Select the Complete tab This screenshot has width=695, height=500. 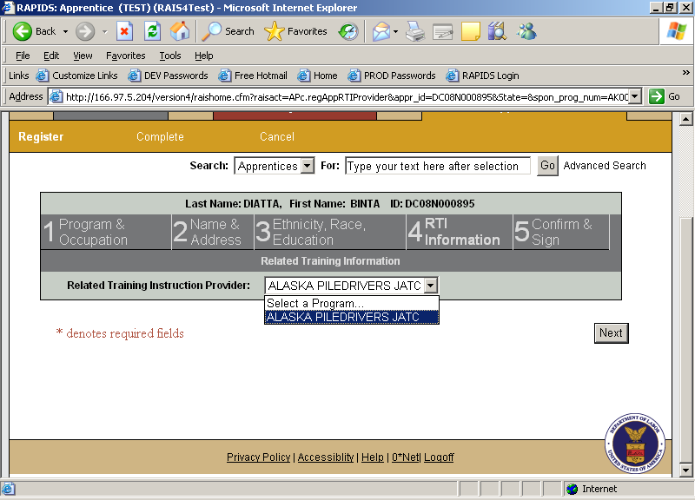[160, 136]
